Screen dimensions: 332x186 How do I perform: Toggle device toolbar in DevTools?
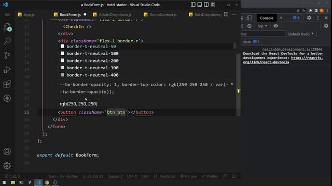click(249, 18)
